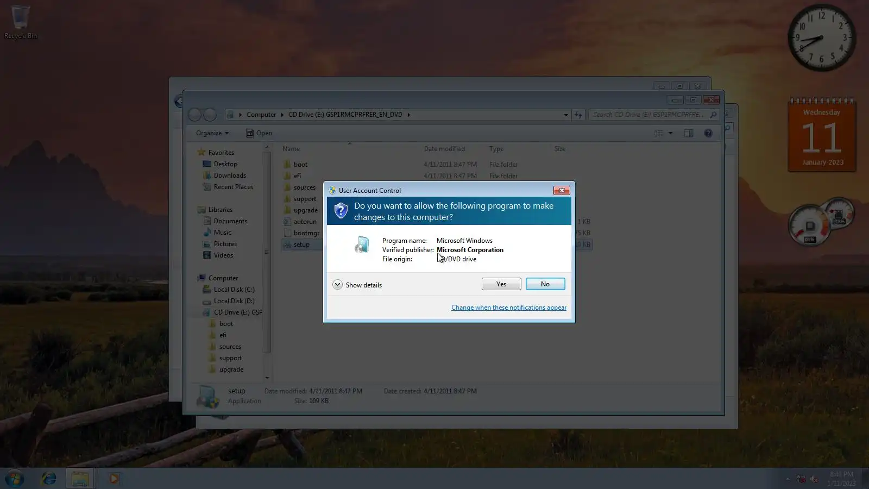Sort by the Type column header
Image resolution: width=869 pixels, height=489 pixels.
pos(496,149)
